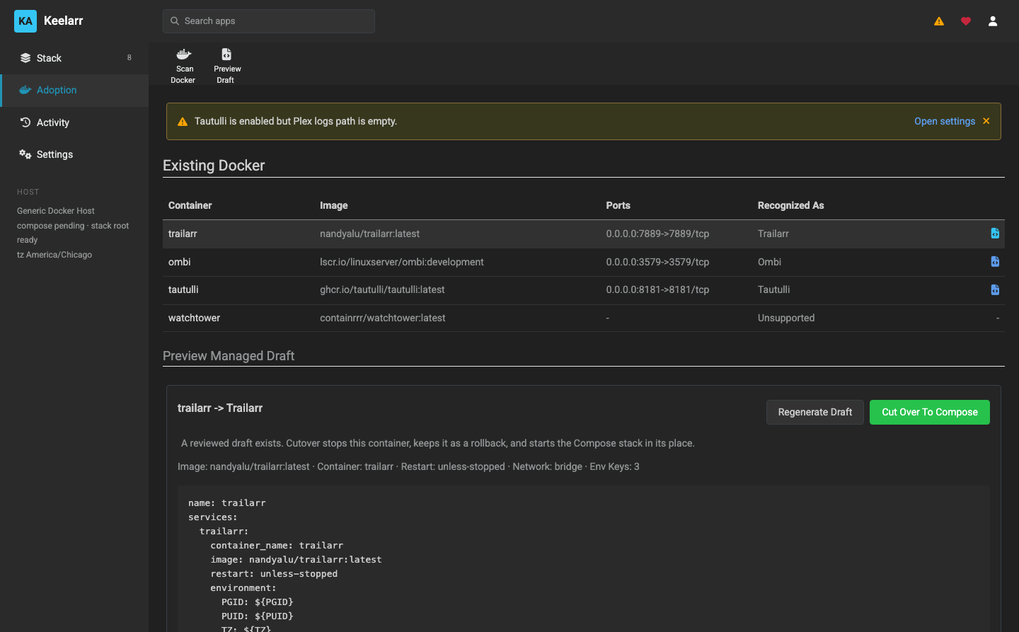1019x632 pixels.
Task: Open the warning alerts icon in header
Action: tap(939, 21)
